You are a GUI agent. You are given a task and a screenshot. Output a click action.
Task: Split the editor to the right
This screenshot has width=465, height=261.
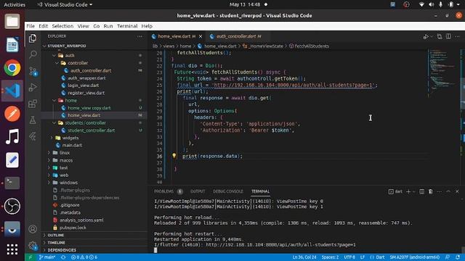pos(448,36)
